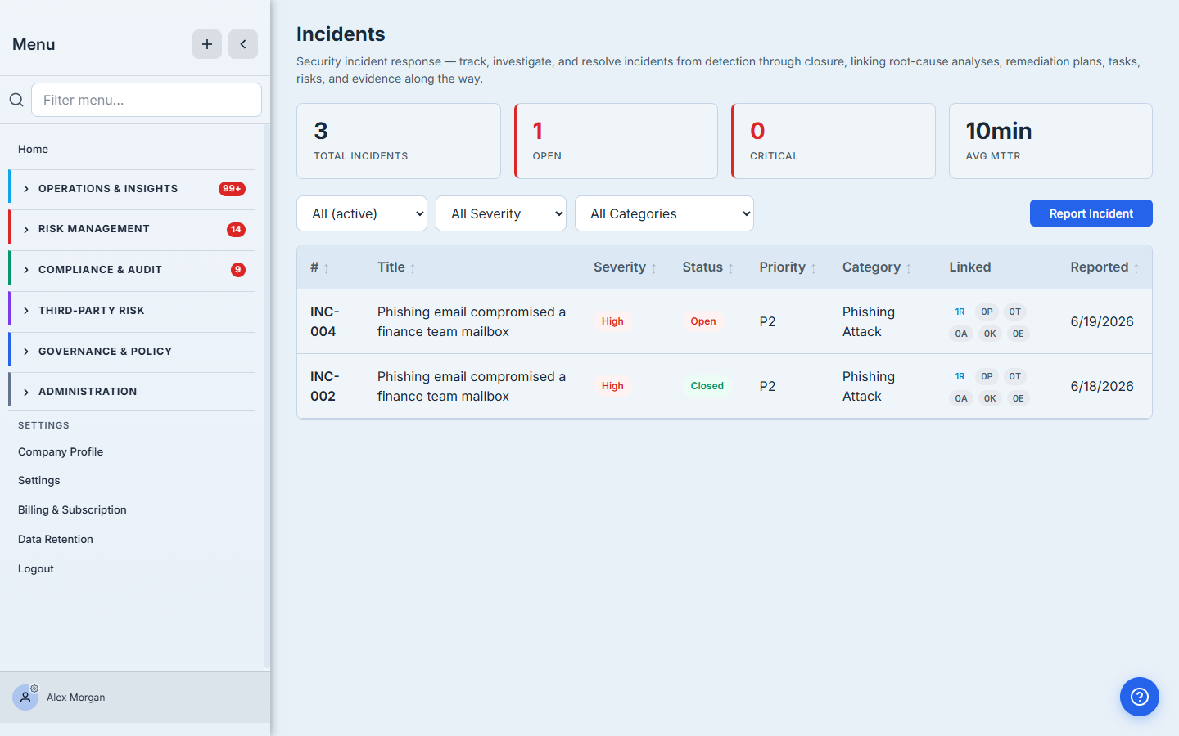Expand Operations & Insights section
The width and height of the screenshot is (1179, 736).
click(132, 189)
